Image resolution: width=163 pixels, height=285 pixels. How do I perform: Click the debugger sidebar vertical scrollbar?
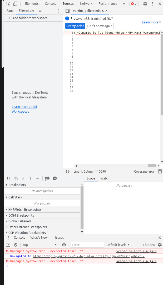82,207
